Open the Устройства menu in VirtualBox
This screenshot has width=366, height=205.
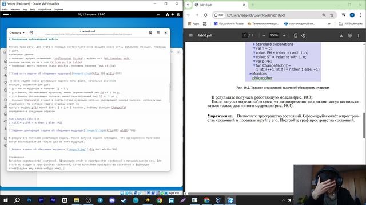pos(45,10)
